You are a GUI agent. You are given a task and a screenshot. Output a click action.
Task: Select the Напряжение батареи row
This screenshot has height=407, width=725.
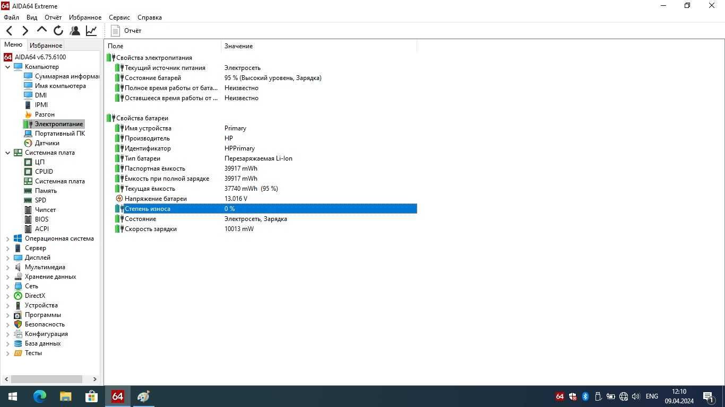(x=266, y=199)
